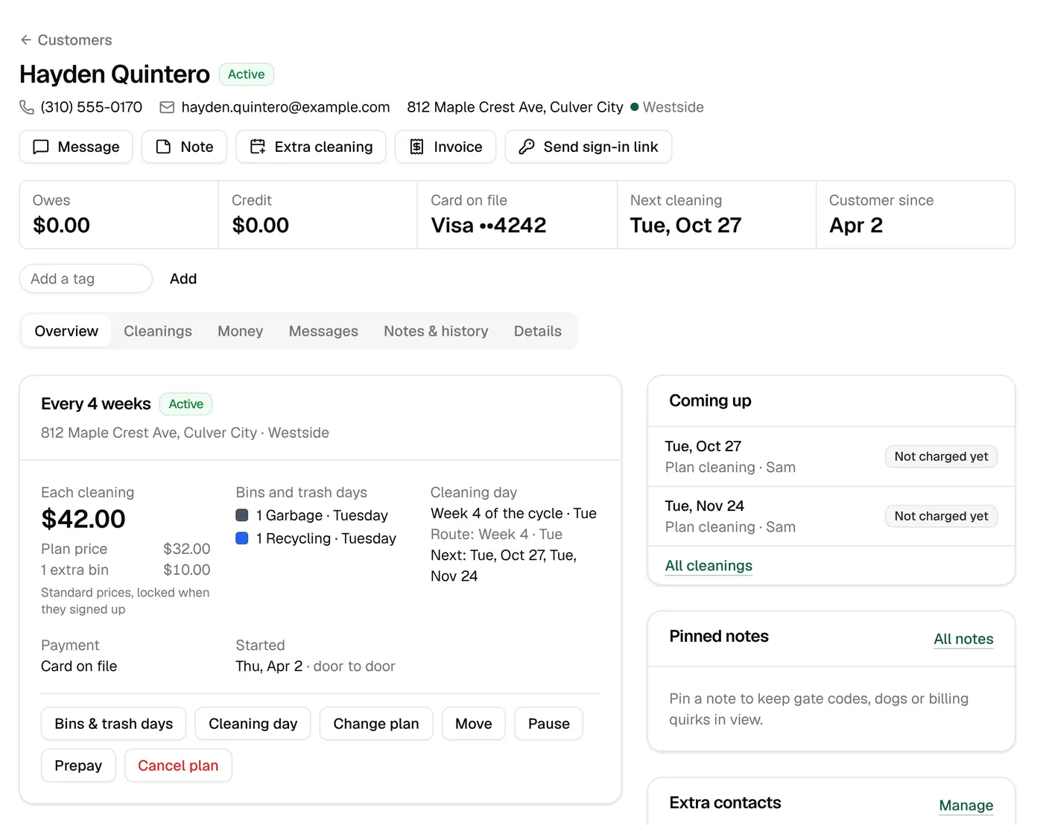
Task: Click Not charged yet badge for Oct 27
Action: (x=941, y=456)
